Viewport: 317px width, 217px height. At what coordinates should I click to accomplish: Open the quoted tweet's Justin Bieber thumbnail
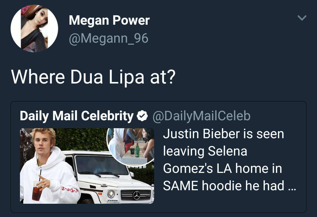pyautogui.click(x=87, y=166)
